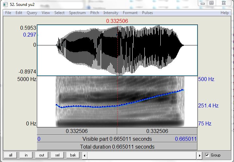Click the 'all' zoom button
This screenshot has height=162, width=234.
(x=10, y=155)
